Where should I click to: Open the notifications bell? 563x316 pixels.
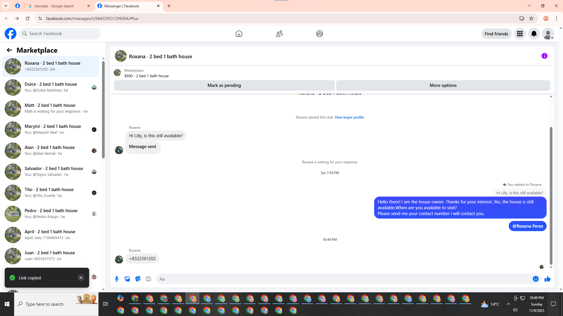[534, 34]
